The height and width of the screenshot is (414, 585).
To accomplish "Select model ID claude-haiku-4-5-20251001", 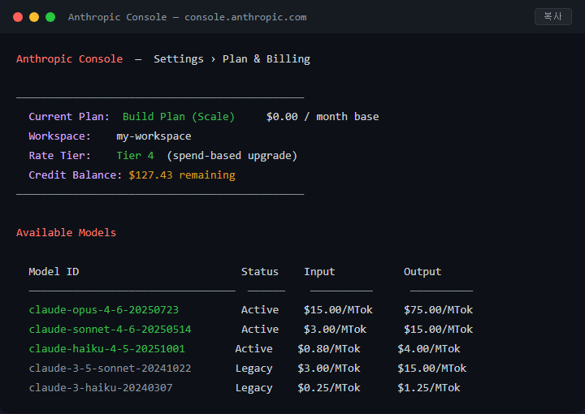I will pyautogui.click(x=106, y=349).
